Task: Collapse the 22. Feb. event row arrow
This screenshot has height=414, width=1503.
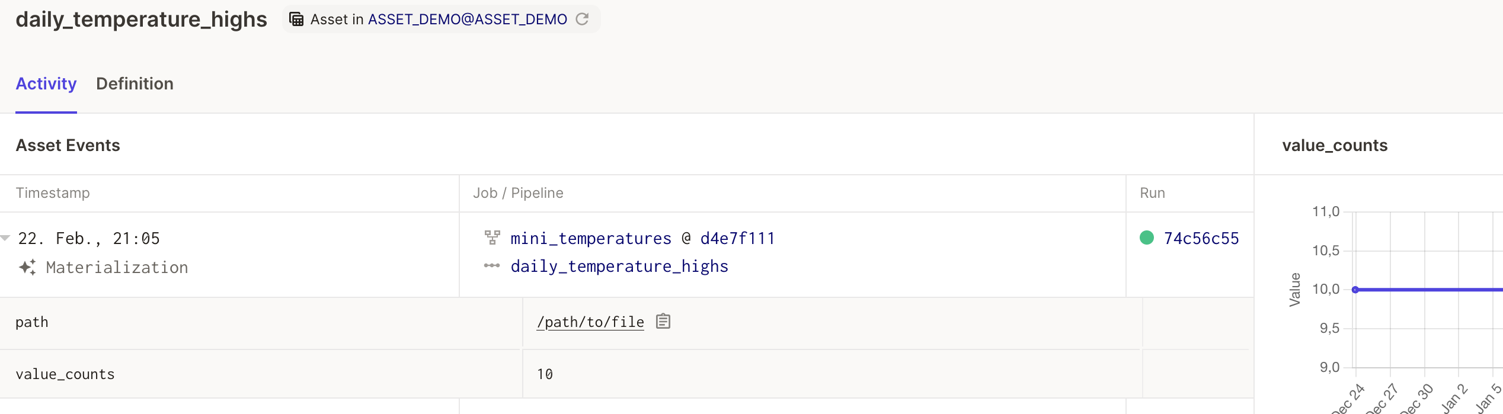Action: click(x=5, y=238)
